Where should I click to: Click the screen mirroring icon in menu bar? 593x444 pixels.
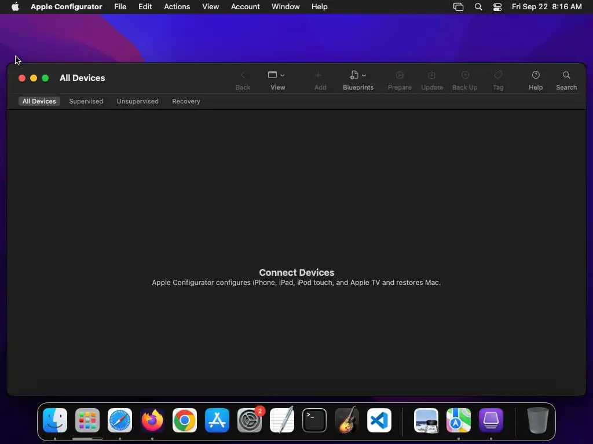[458, 6]
